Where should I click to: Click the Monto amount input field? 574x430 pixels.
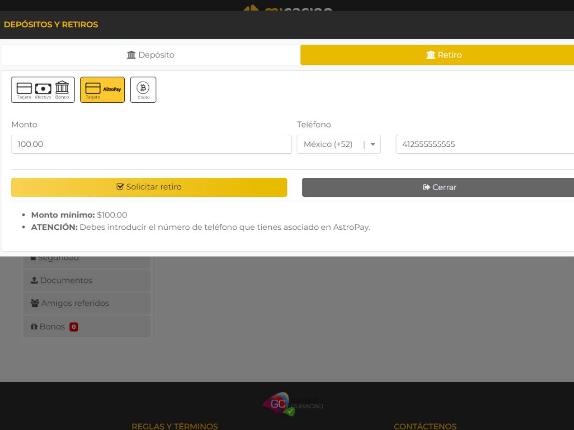pos(151,144)
